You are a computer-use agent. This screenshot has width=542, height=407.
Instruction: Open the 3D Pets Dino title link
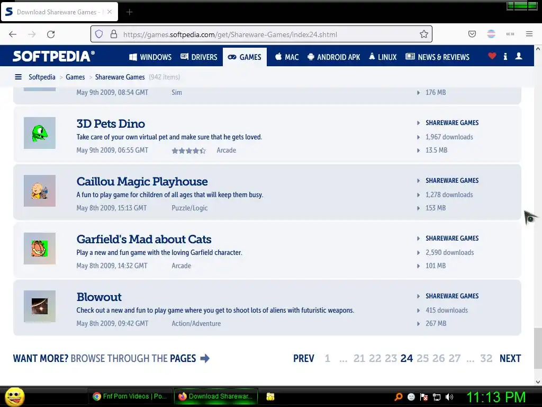(111, 123)
